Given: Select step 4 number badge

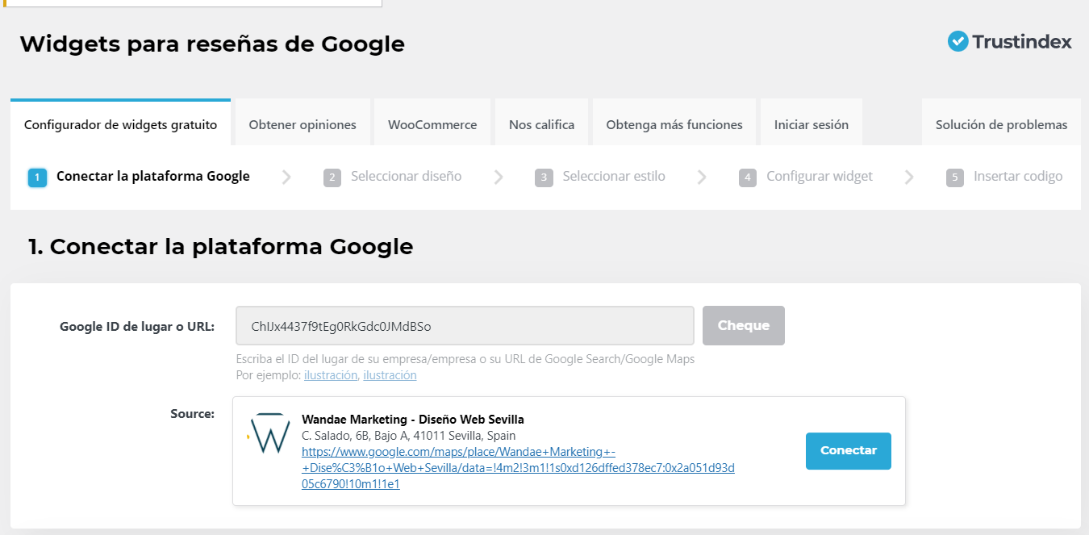Looking at the screenshot, I should tap(748, 178).
